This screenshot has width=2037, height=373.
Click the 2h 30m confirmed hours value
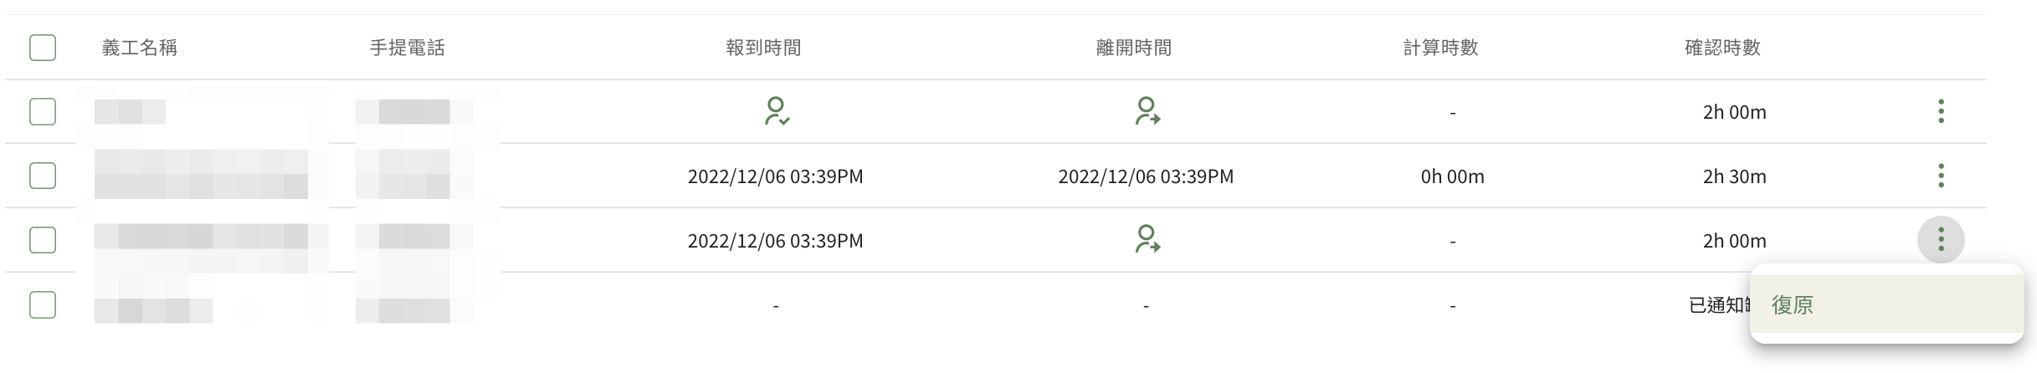pos(1735,176)
